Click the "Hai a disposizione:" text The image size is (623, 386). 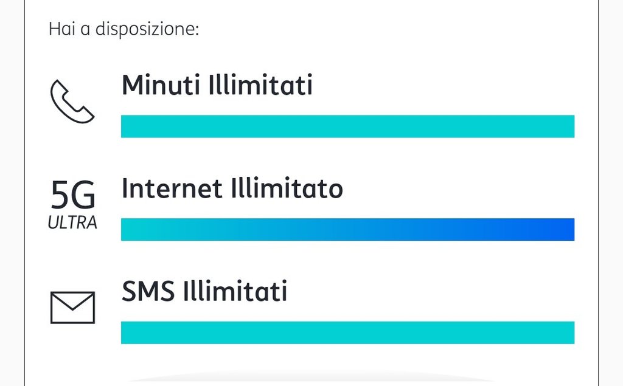[x=124, y=29]
